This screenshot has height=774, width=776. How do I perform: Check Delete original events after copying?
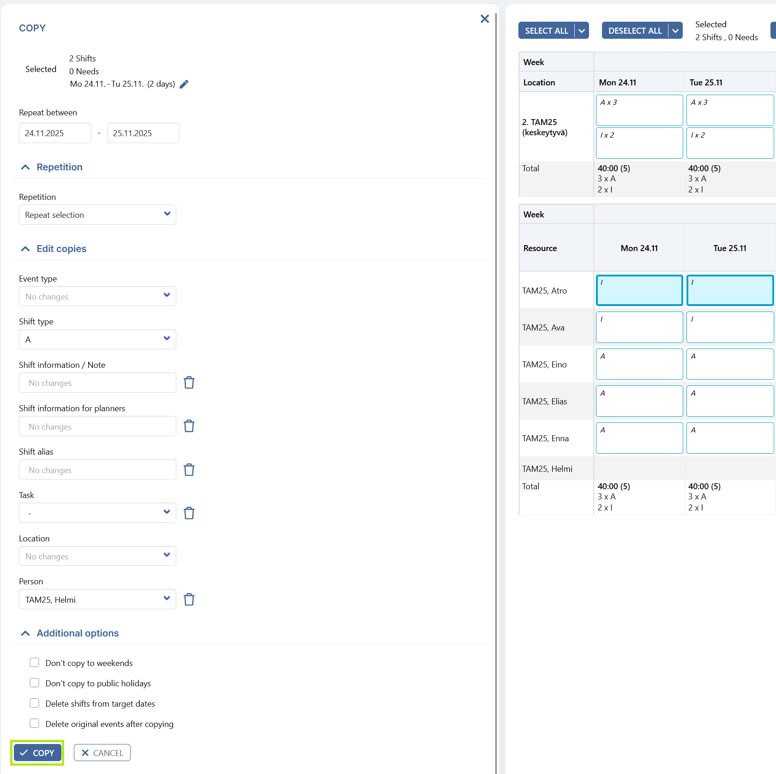(x=35, y=724)
